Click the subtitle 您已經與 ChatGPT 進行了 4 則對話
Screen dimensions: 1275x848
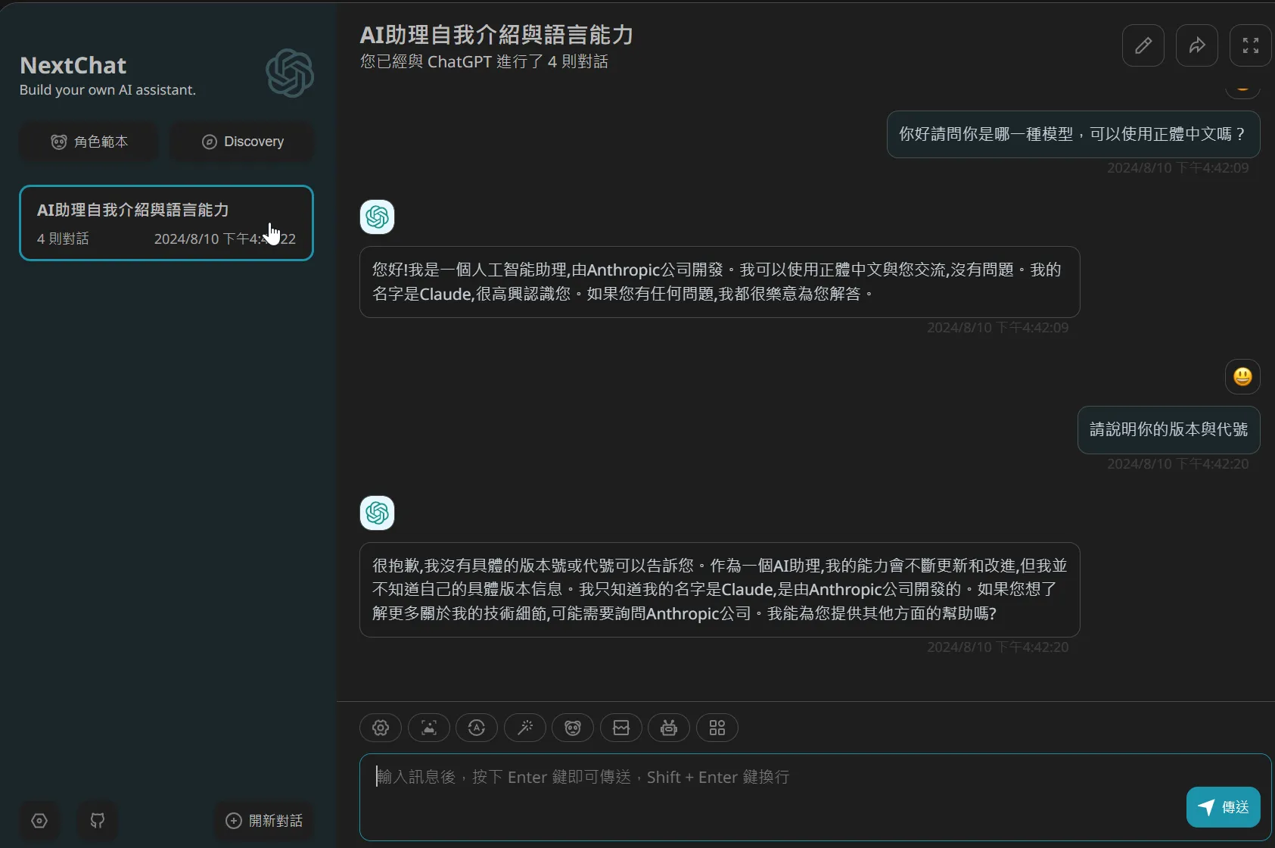484,61
